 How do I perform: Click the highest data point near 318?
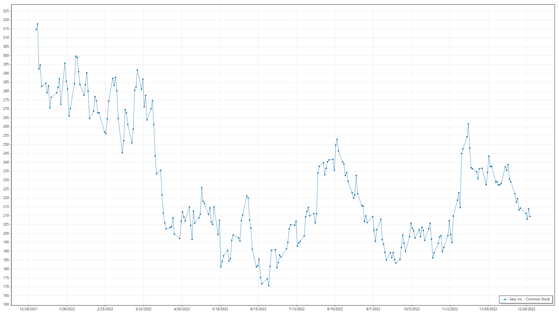click(38, 24)
